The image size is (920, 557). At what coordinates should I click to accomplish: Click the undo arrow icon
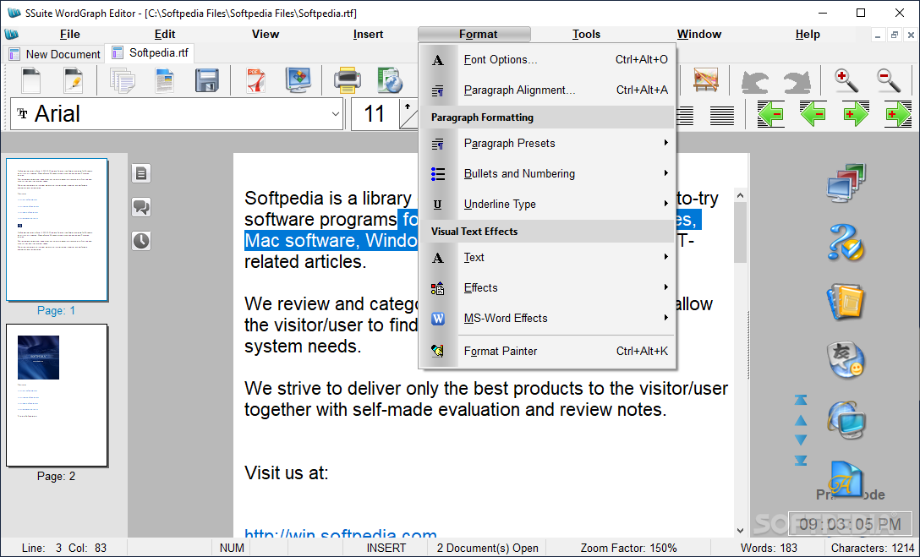pos(754,81)
